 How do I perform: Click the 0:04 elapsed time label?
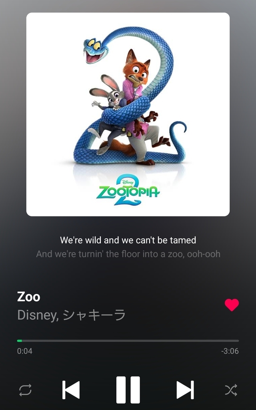(25, 351)
